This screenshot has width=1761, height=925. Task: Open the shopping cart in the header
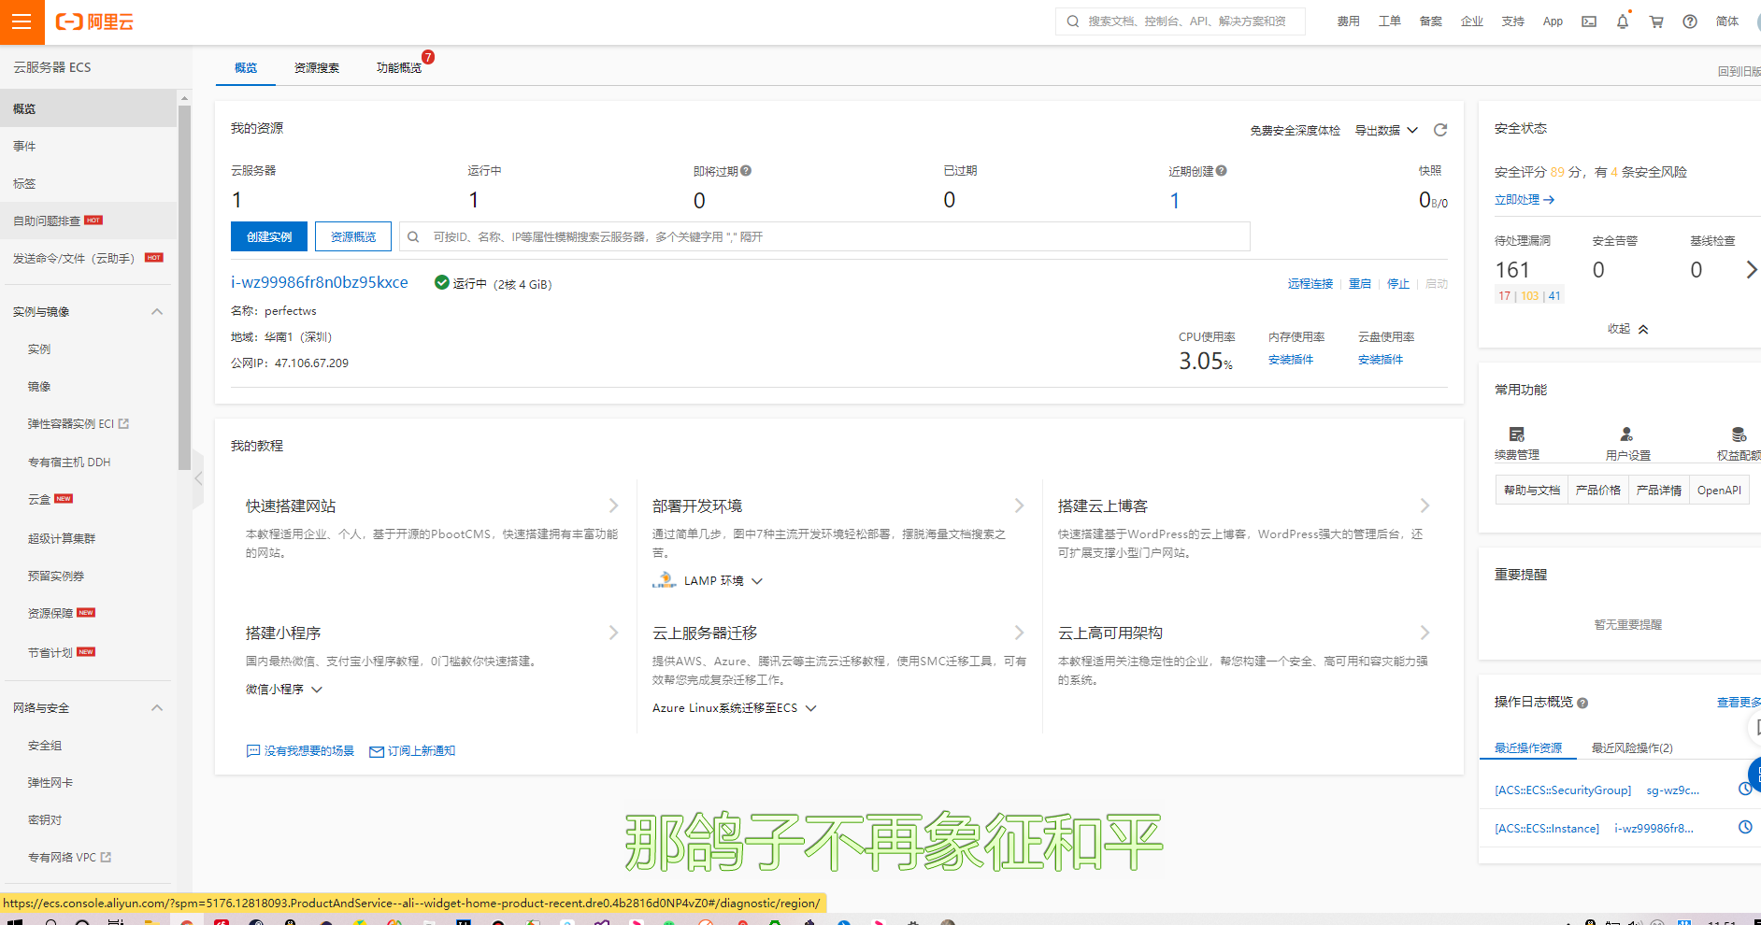tap(1655, 21)
